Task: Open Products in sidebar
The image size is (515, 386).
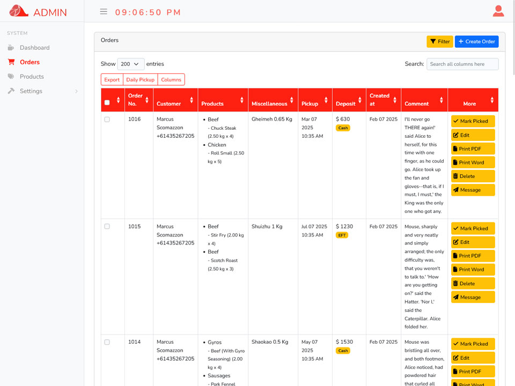Action: click(x=32, y=77)
